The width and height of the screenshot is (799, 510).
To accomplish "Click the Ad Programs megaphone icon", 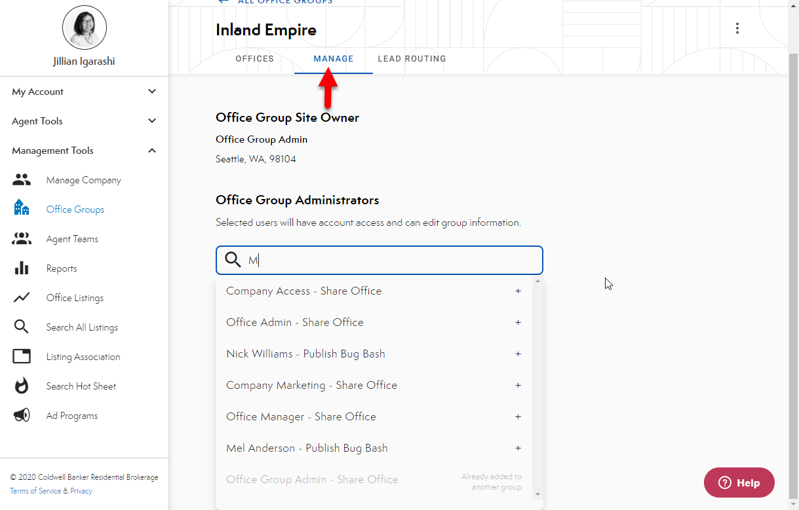I will coord(22,416).
